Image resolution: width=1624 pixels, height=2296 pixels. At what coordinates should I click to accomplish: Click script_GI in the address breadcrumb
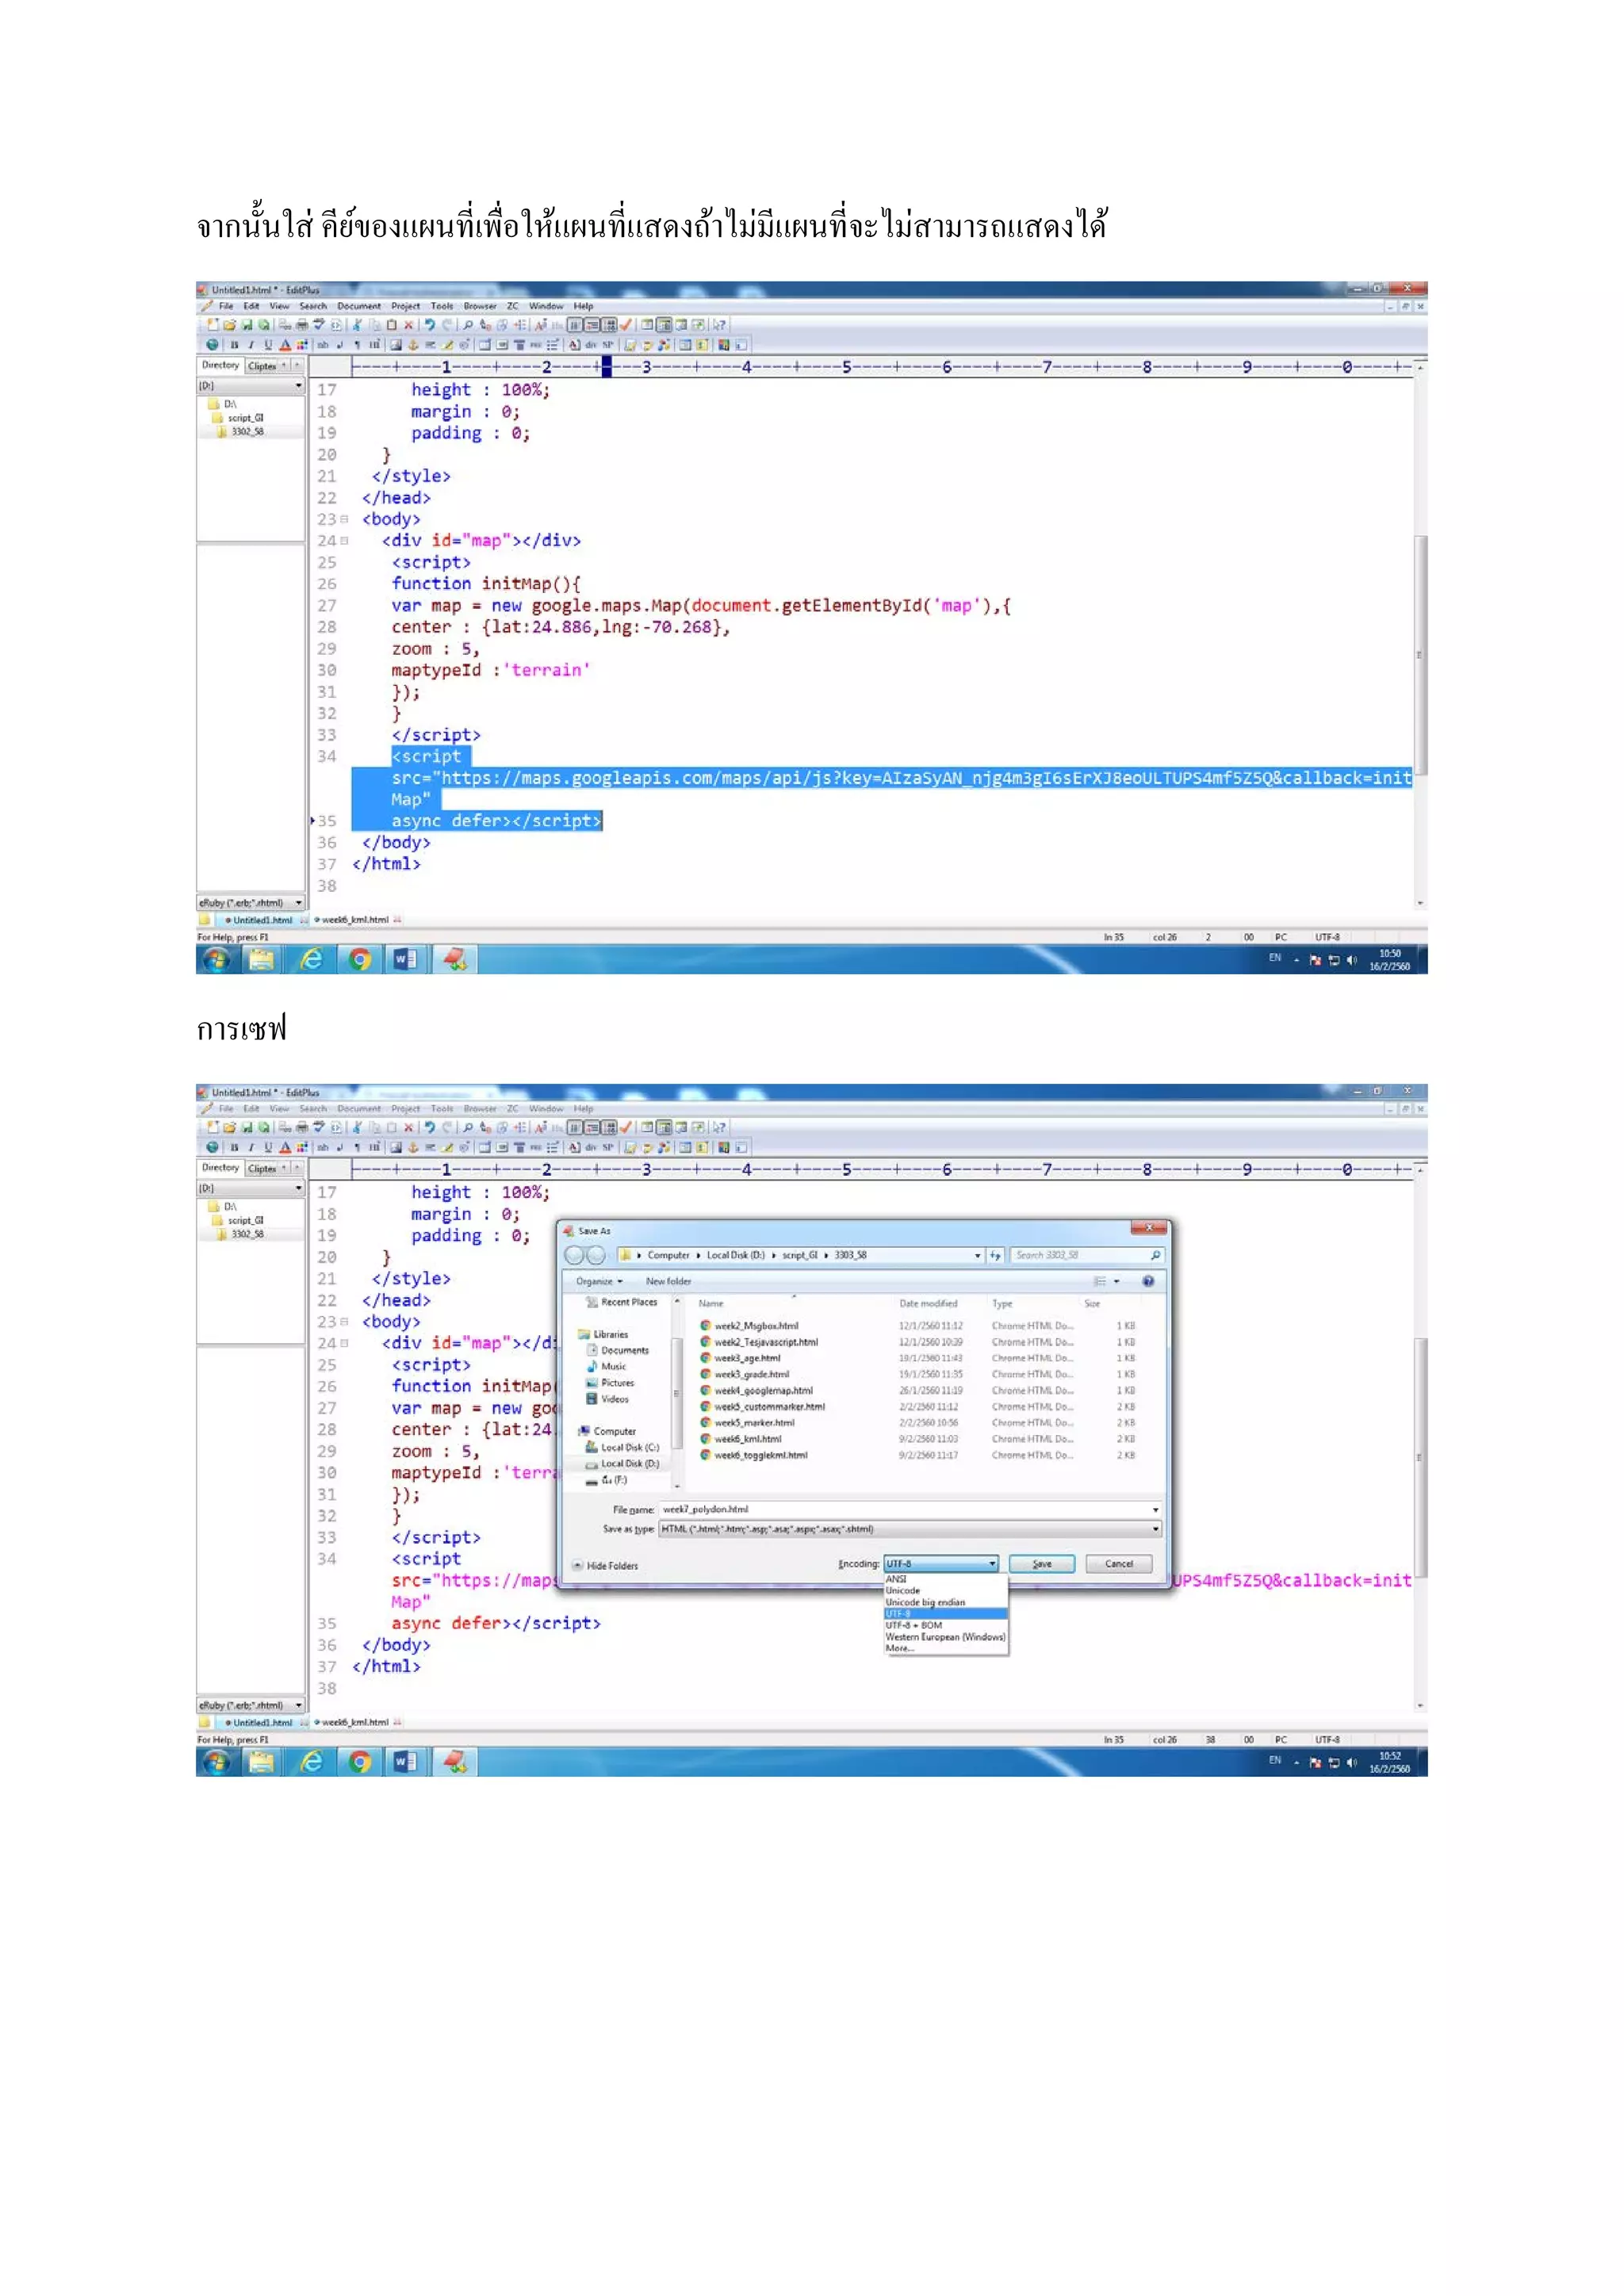pyautogui.click(x=800, y=1255)
